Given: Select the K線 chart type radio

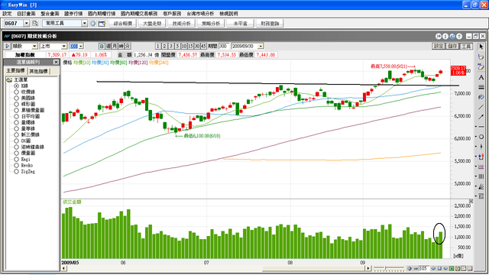Looking at the screenshot, I should point(16,86).
